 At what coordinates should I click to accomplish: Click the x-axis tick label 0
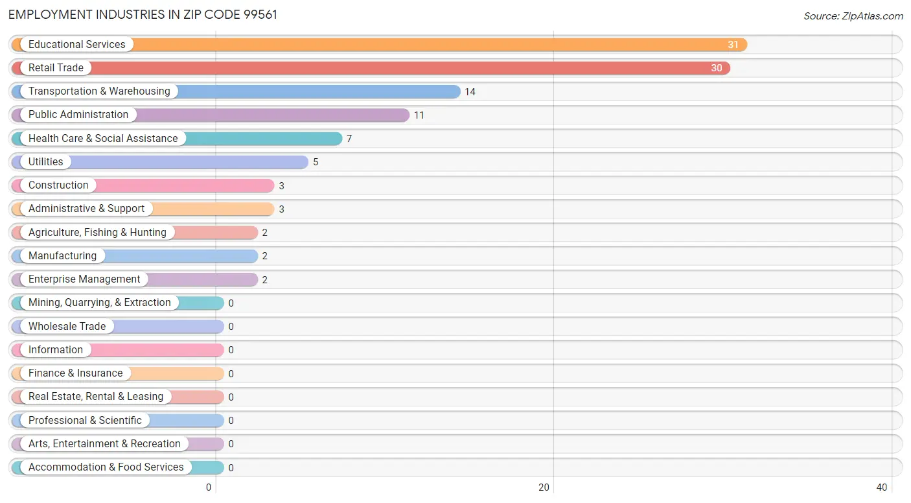209,488
